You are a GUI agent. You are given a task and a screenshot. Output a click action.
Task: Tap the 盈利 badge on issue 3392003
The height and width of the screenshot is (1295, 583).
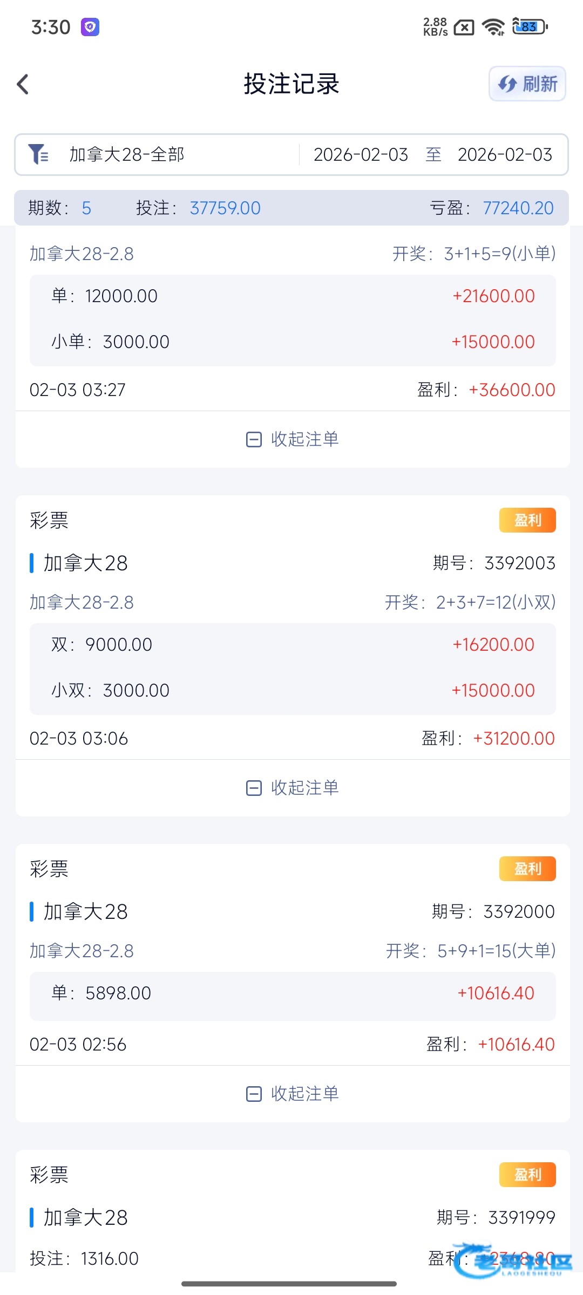[x=527, y=520]
